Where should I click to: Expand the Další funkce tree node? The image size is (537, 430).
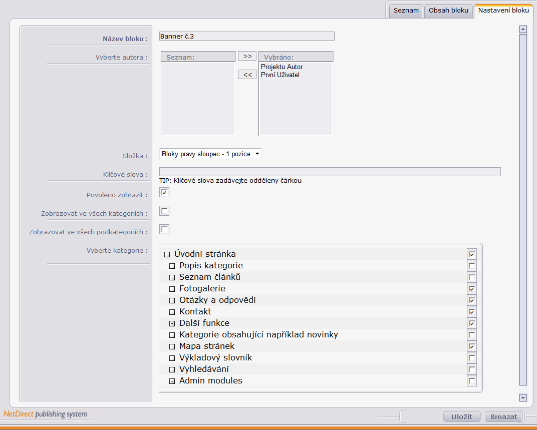[172, 323]
